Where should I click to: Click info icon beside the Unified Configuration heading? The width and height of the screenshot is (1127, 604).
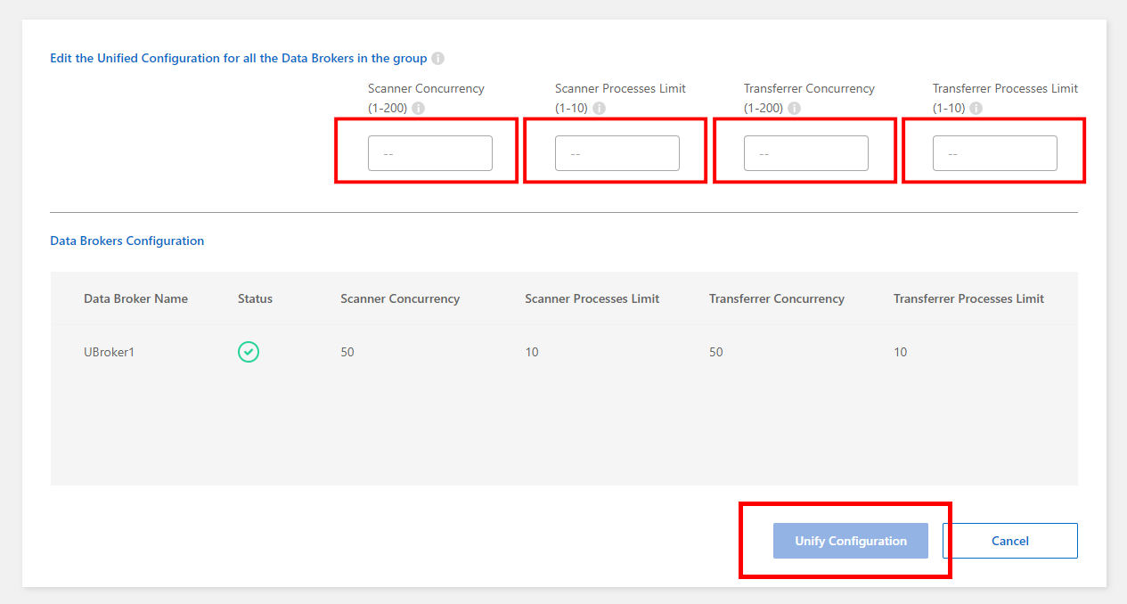click(x=437, y=59)
